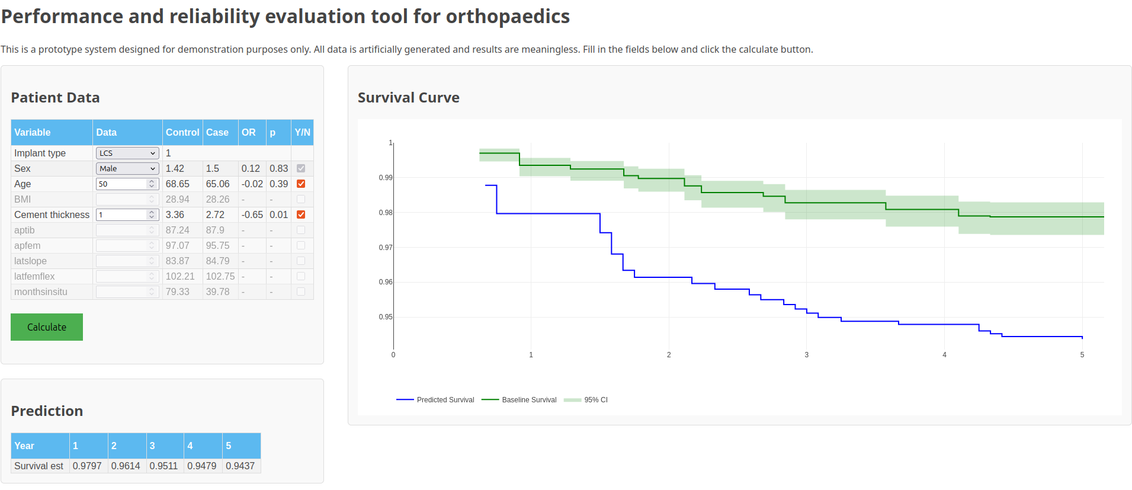This screenshot has height=490, width=1132.
Task: Click the Cement thickness input field
Action: pos(121,214)
